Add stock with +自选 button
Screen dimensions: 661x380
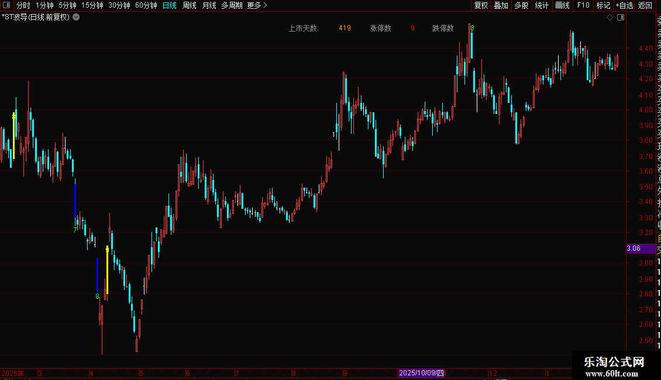[x=625, y=5]
